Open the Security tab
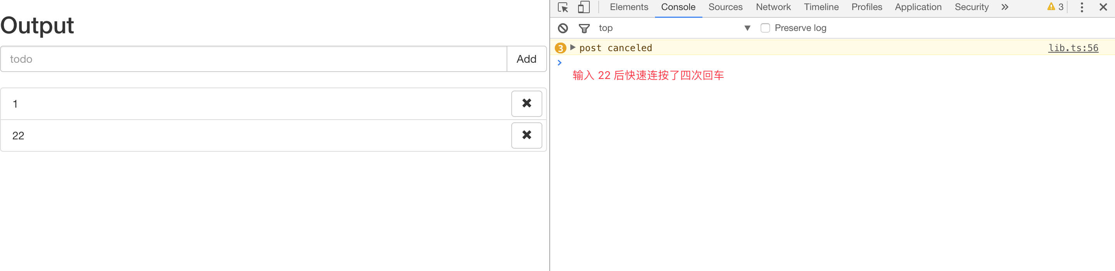The image size is (1115, 271). [971, 7]
